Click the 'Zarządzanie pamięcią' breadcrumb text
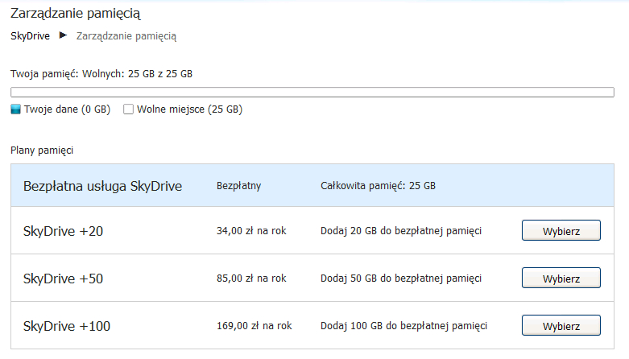This screenshot has width=629, height=359. [126, 36]
